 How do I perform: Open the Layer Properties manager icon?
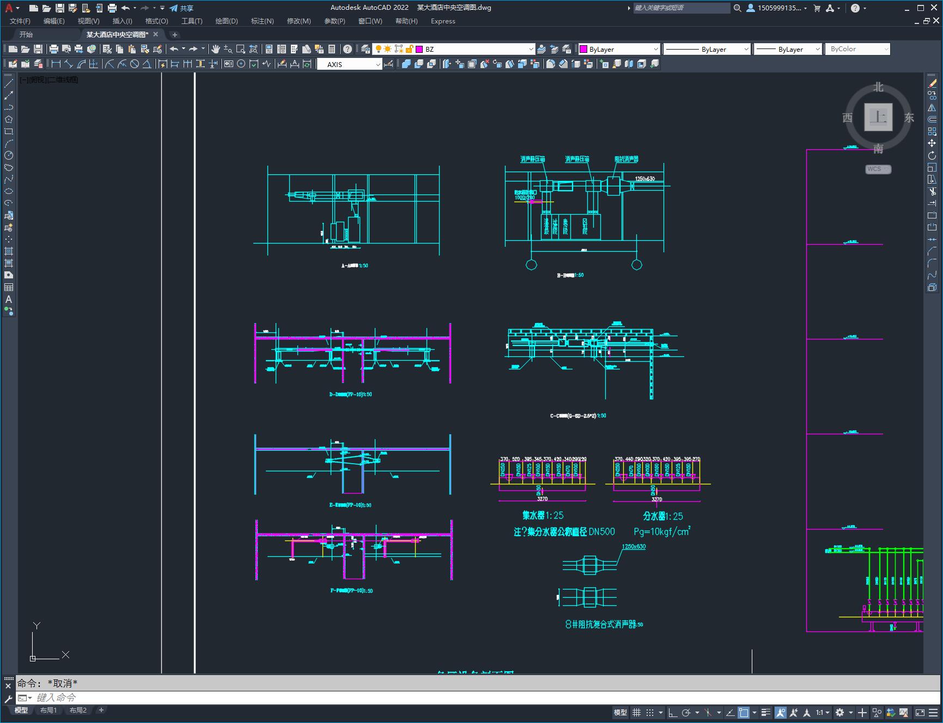tap(366, 49)
